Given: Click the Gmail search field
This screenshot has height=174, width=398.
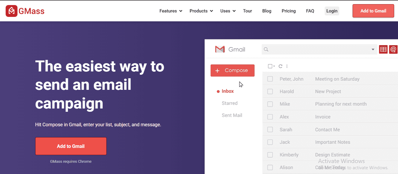Looking at the screenshot, I should [319, 50].
